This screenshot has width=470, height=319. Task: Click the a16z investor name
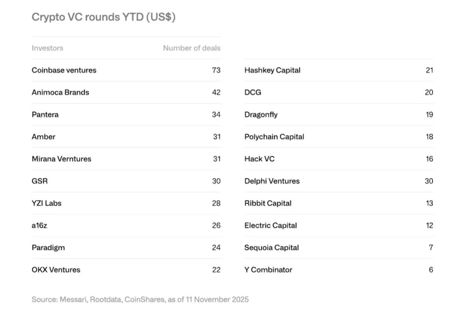[39, 225]
